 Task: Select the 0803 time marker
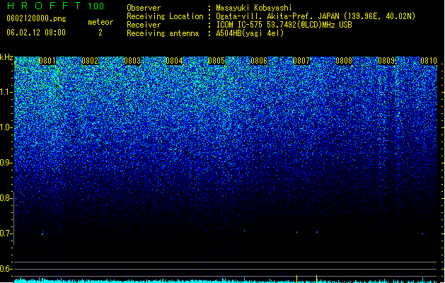point(132,61)
